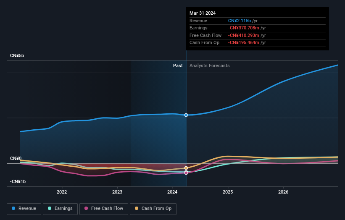Image resolution: width=345 pixels, height=220 pixels.
Task: Click the Earnings value -CN¥370.708m in tooltip
Action: [x=244, y=28]
